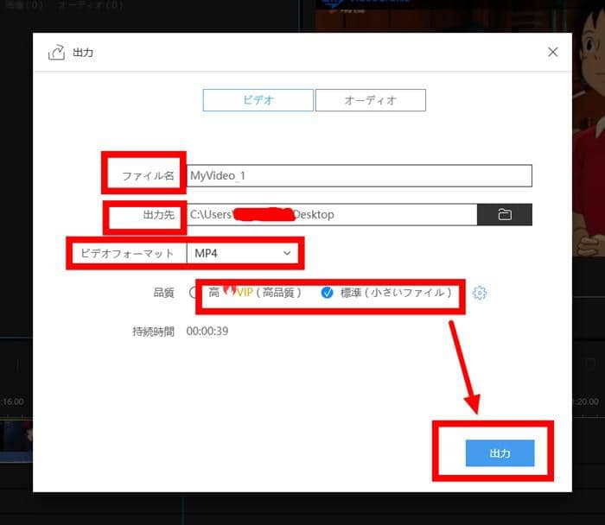Click the 持続時間 label
605x525 pixels.
(153, 331)
